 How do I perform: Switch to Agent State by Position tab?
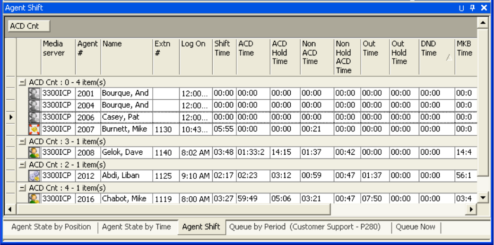point(51,227)
